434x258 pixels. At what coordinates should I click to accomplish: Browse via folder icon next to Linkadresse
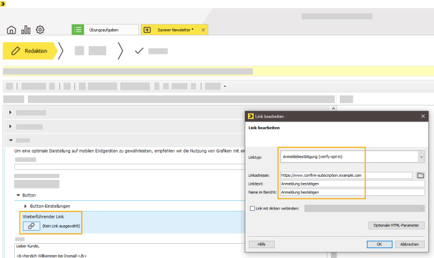420,176
